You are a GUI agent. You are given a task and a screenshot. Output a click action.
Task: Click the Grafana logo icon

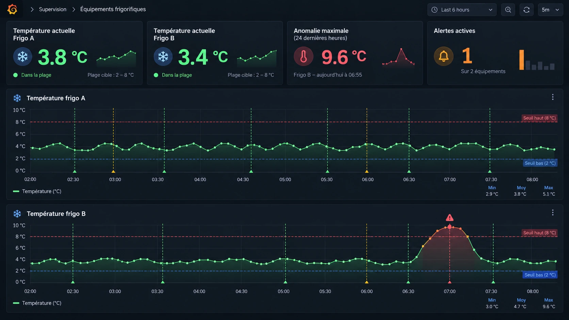[x=12, y=9]
